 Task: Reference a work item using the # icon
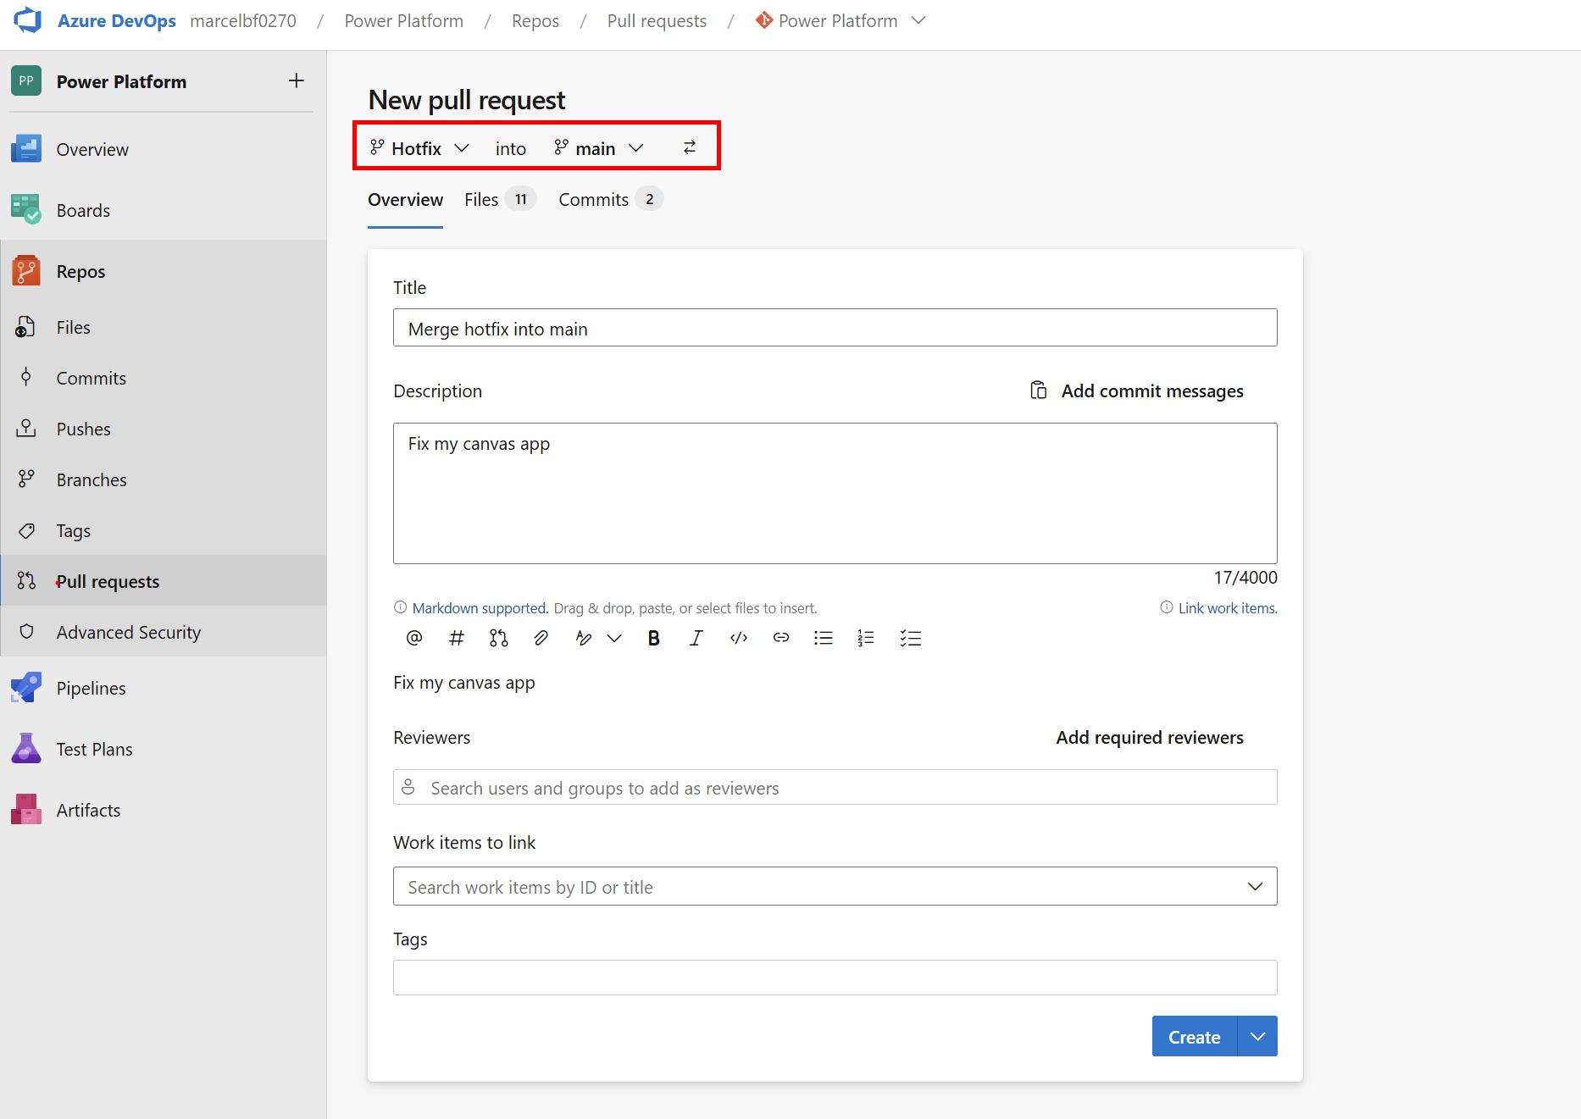tap(457, 638)
